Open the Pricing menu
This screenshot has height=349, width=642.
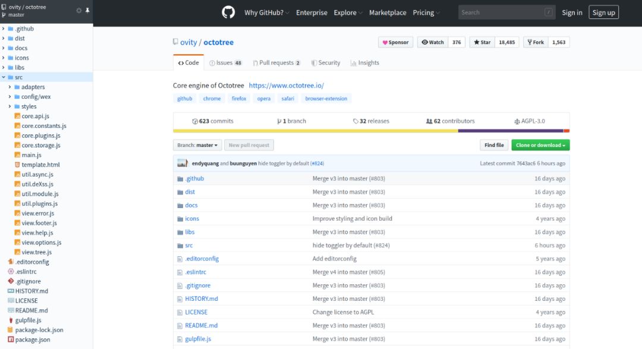pos(426,12)
